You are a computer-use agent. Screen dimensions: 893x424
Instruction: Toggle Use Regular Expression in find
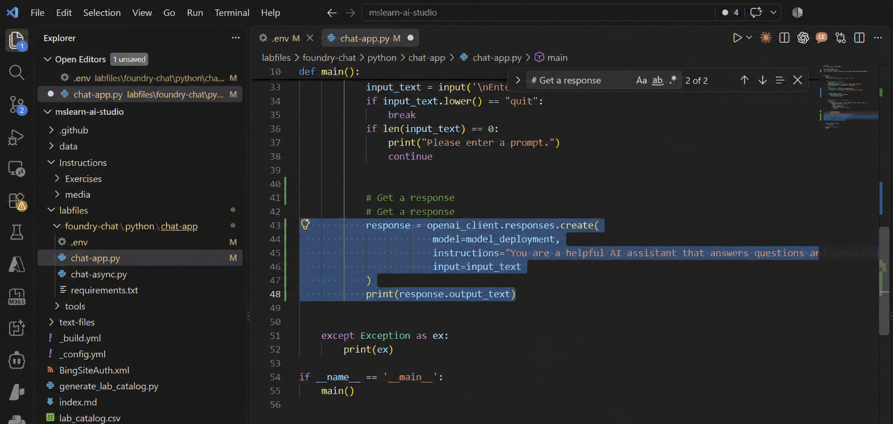673,80
